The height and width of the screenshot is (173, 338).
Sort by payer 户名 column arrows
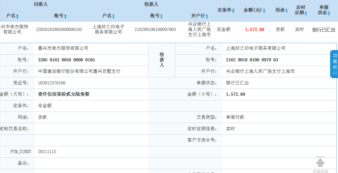pyautogui.click(x=17, y=16)
